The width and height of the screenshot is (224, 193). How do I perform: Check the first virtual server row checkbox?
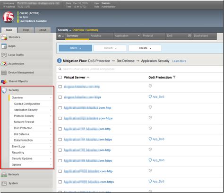click(60, 87)
